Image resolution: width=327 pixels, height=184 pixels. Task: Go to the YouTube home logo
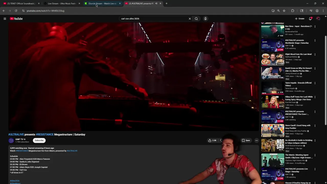(16, 19)
